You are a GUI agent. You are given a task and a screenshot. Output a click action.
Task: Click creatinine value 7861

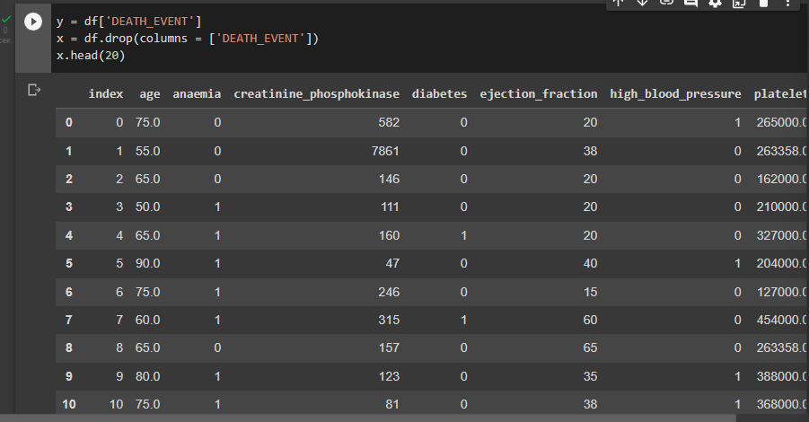tap(385, 151)
